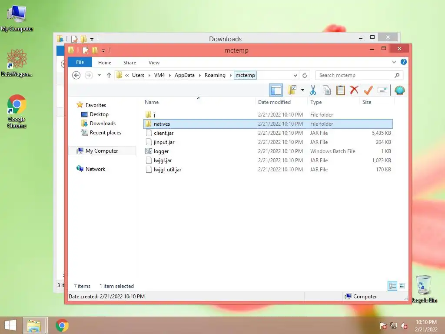Click the Paste clipboard icon
This screenshot has width=445, height=334.
click(x=340, y=90)
